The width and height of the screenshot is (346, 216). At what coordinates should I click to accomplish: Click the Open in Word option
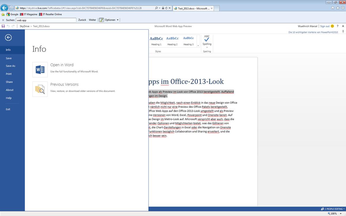(65, 70)
